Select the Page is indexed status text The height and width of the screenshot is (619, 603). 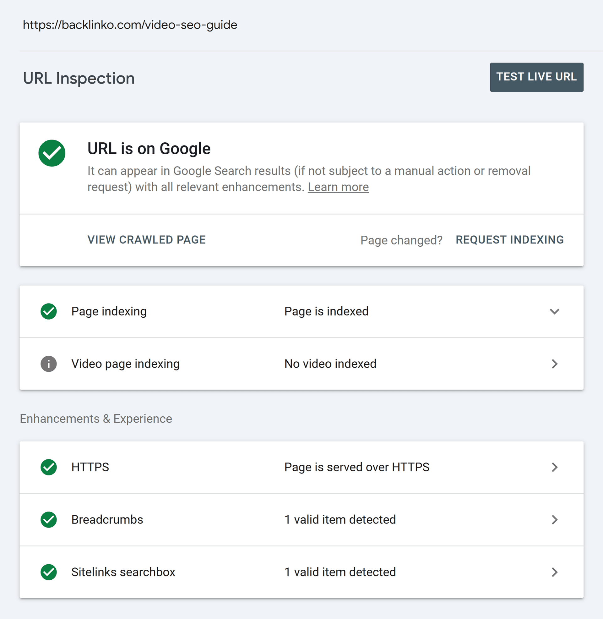tap(326, 311)
